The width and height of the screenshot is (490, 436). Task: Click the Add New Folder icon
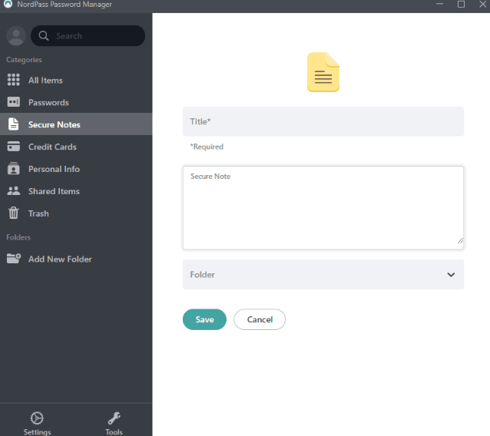click(x=13, y=259)
